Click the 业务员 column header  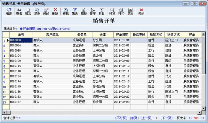click(x=82, y=35)
